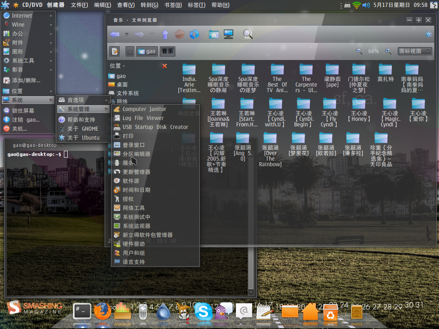Choose 关机... in the main menu

(x=28, y=129)
